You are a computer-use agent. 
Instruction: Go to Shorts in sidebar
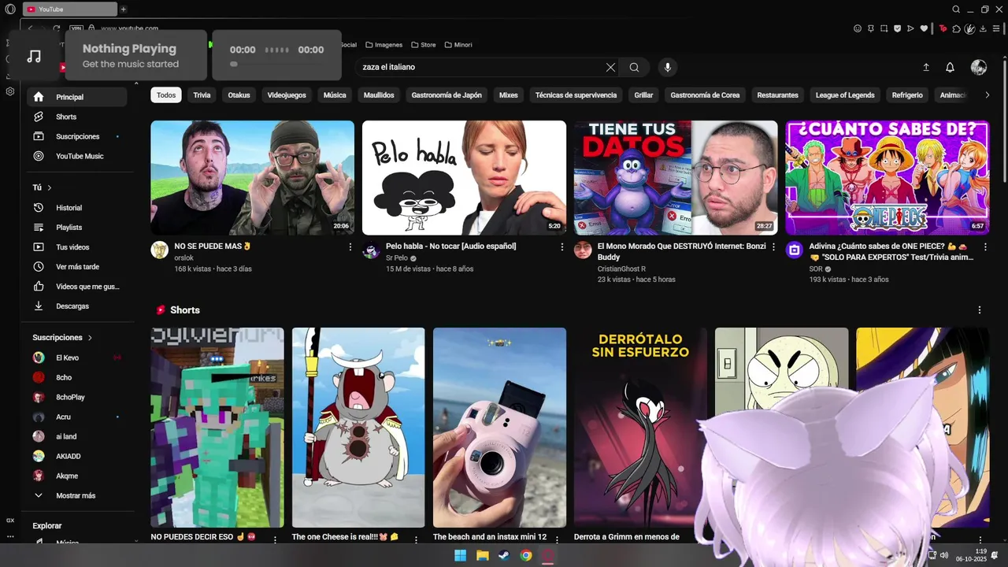pyautogui.click(x=77, y=117)
